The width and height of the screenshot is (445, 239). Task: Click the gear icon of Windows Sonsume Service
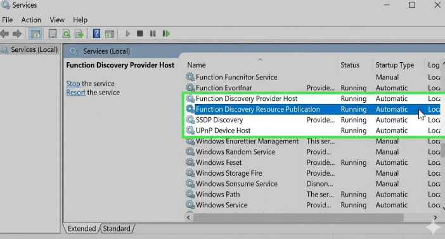click(x=190, y=184)
